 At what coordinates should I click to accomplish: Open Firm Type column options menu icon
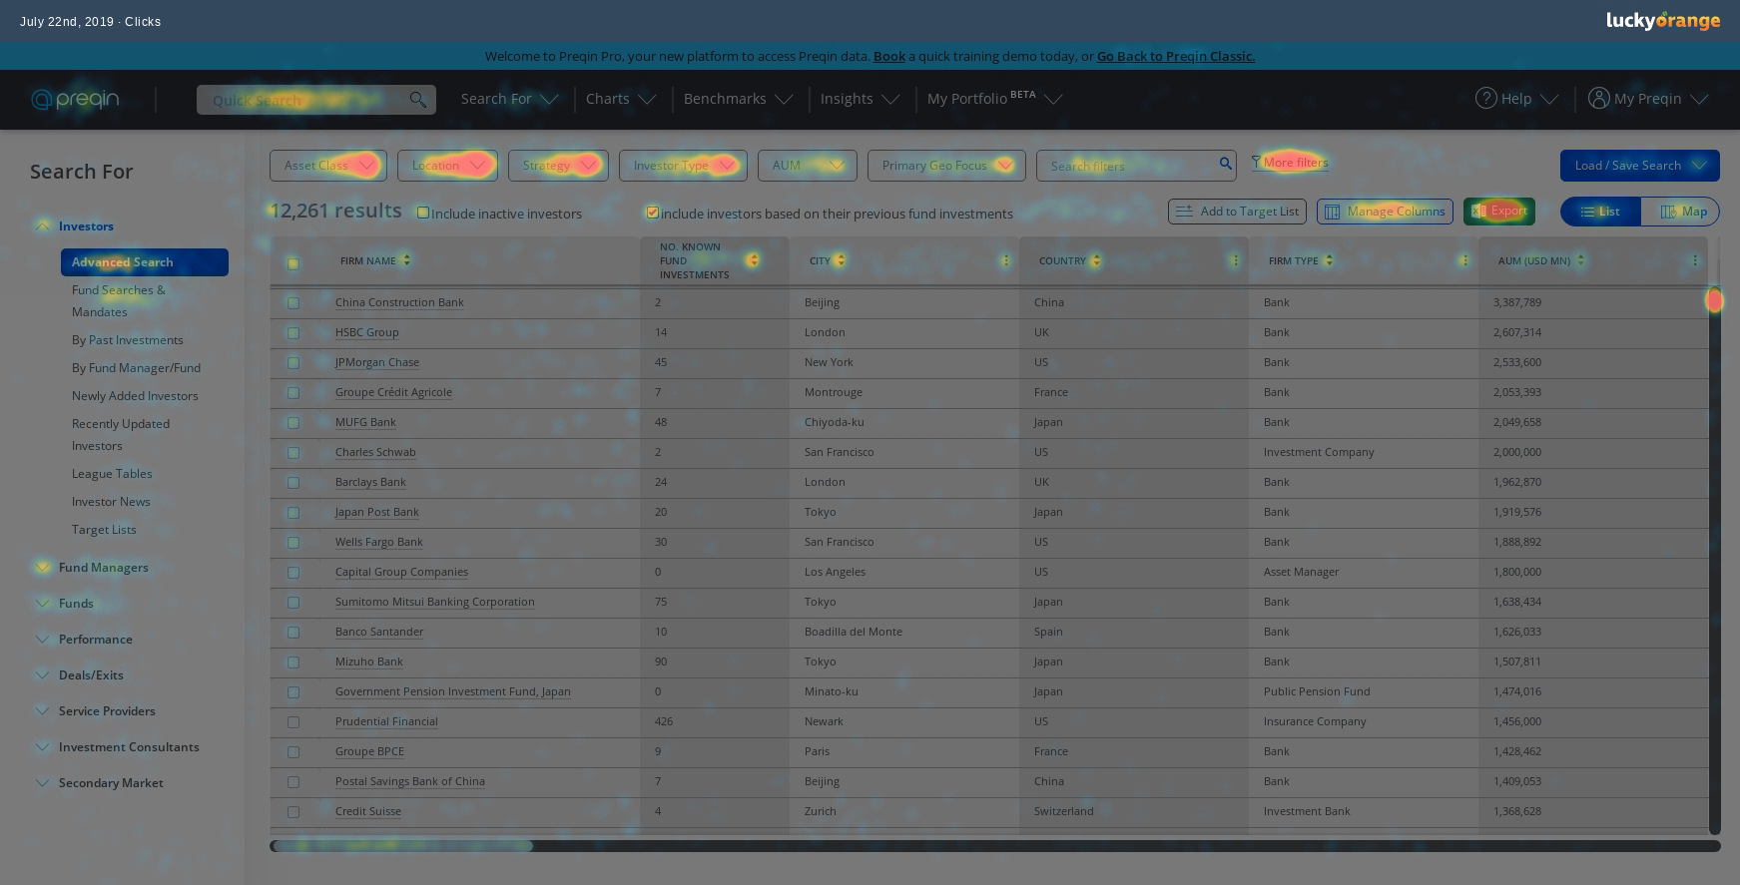[1464, 260]
